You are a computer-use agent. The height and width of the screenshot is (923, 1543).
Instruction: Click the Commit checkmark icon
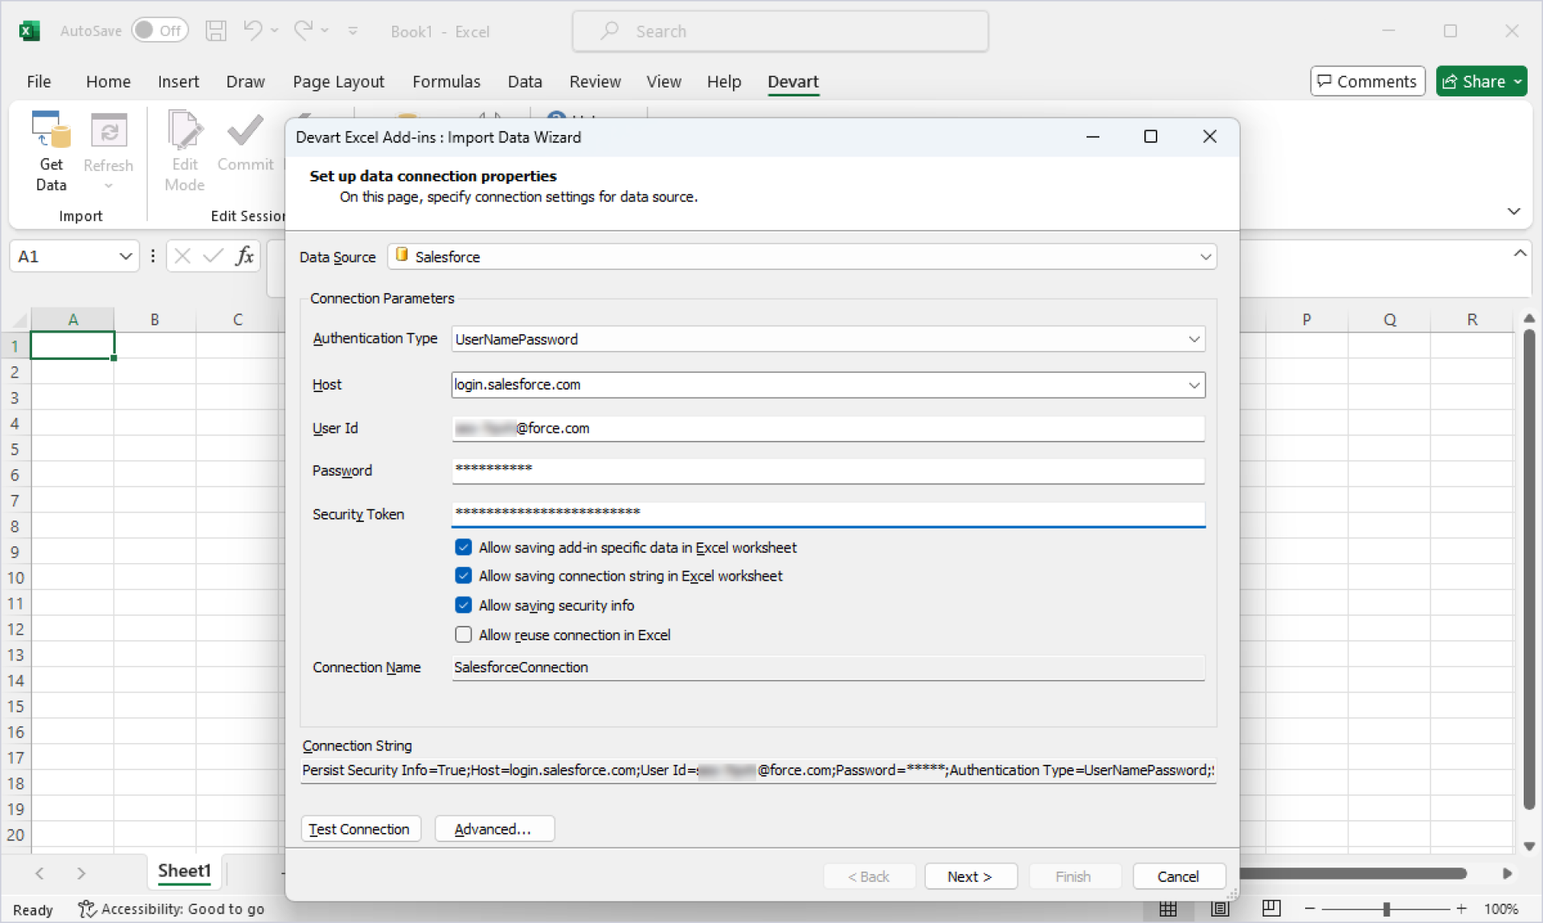(245, 131)
